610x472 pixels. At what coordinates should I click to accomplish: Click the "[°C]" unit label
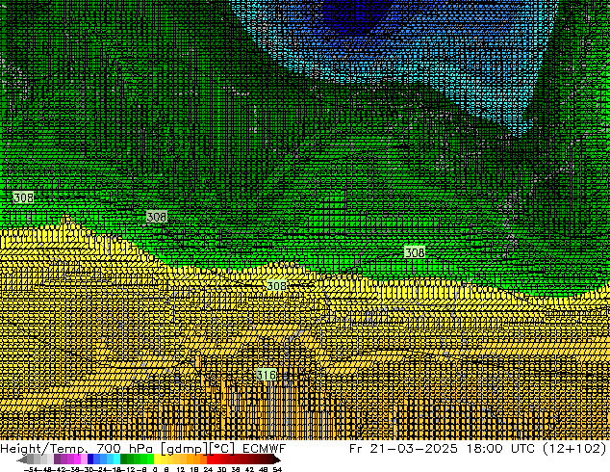(x=222, y=449)
